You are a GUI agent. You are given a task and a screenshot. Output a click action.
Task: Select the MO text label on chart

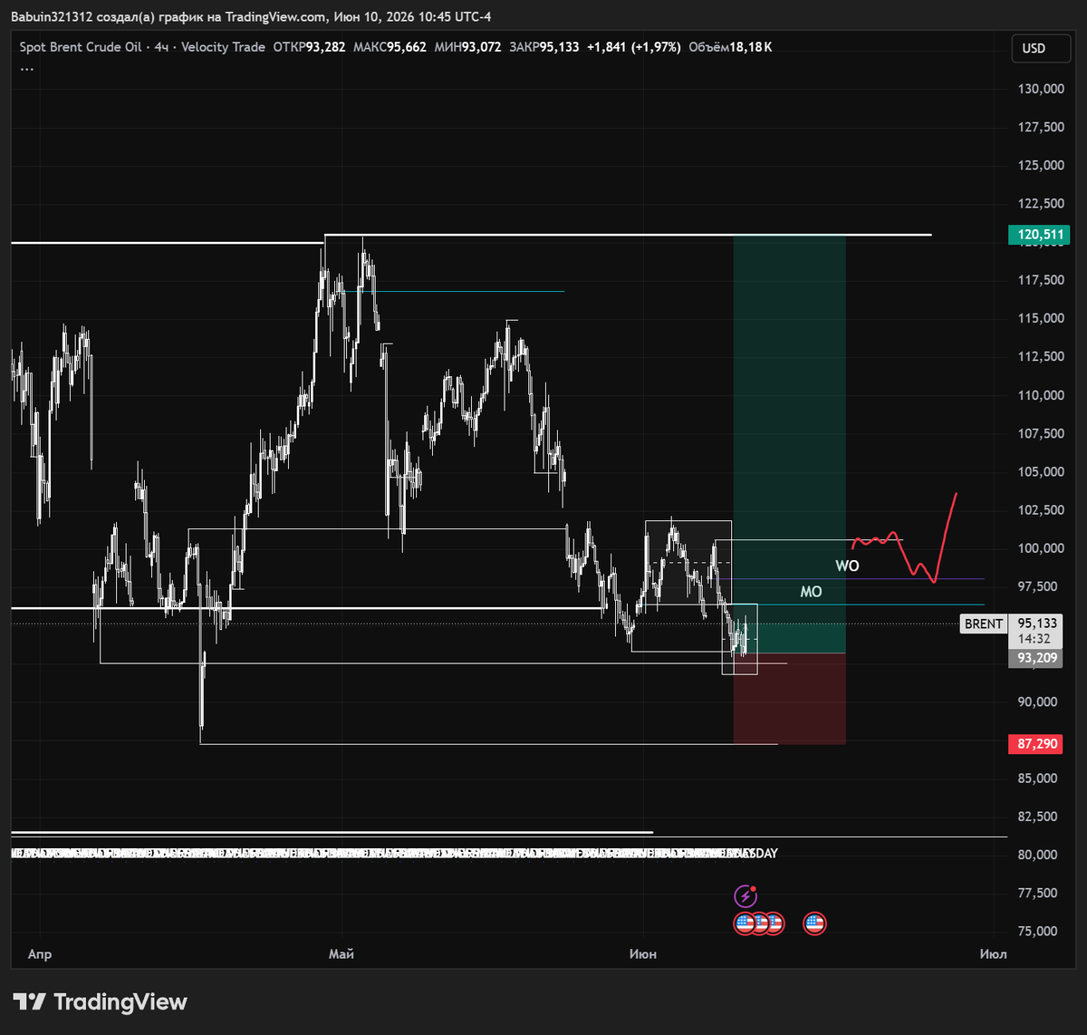[x=811, y=592]
